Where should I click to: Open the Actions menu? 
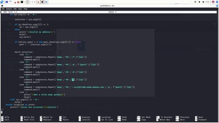coord(9,9)
